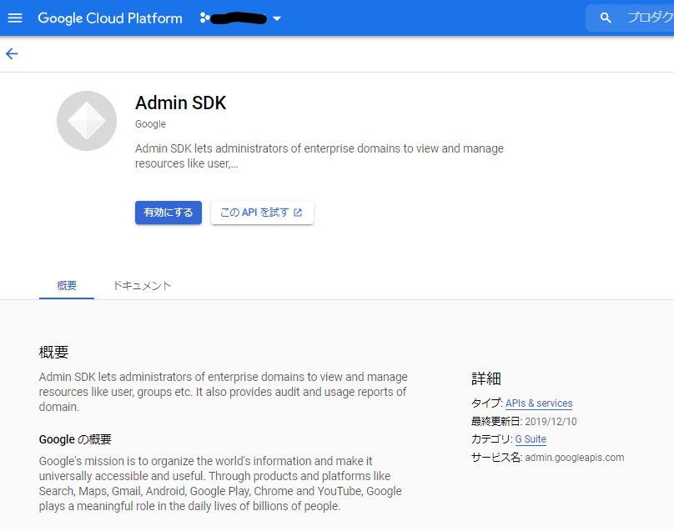The width and height of the screenshot is (674, 531).
Task: Click the Admin SDK diamond logo
Action: [x=87, y=121]
